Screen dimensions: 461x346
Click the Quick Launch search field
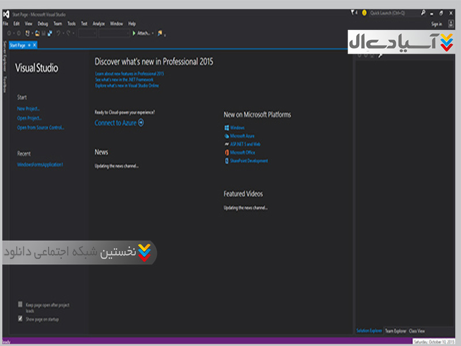tap(393, 12)
